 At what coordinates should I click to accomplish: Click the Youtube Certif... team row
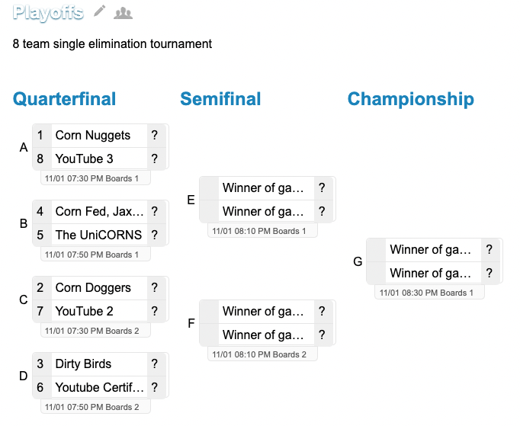[99, 387]
